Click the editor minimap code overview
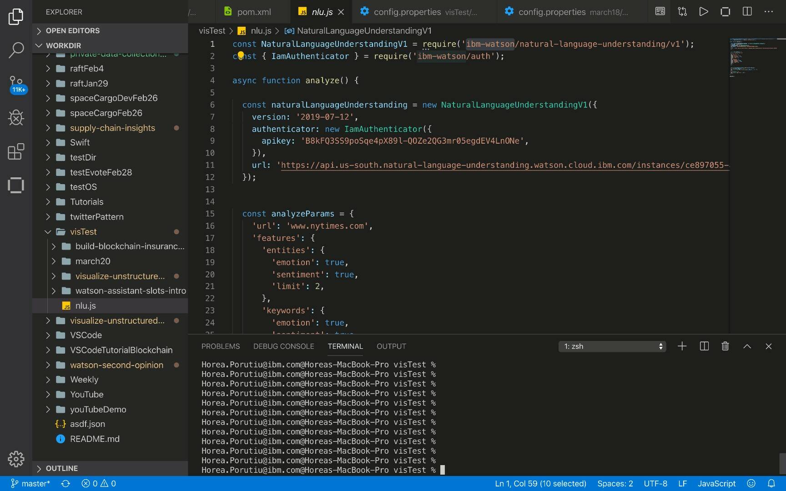The height and width of the screenshot is (491, 786). point(754,58)
